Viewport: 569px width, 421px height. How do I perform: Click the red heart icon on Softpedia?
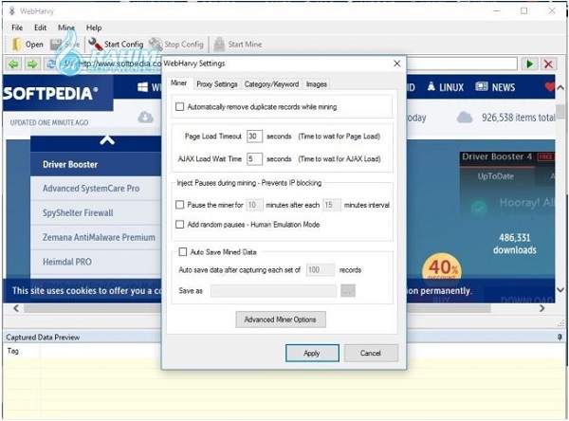point(549,87)
